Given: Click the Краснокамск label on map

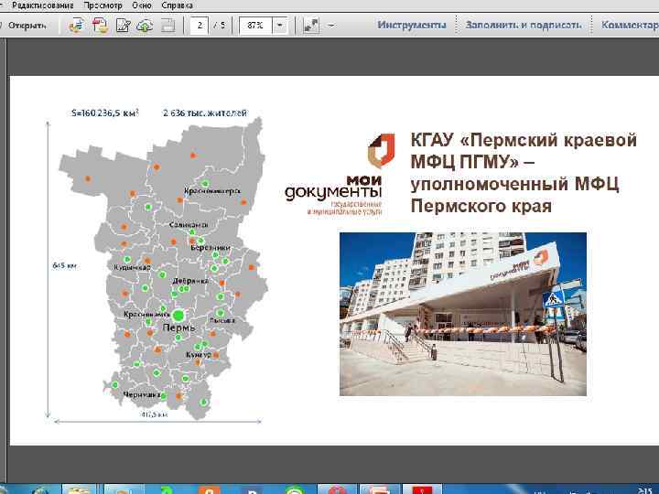Looking at the screenshot, I should (x=146, y=314).
